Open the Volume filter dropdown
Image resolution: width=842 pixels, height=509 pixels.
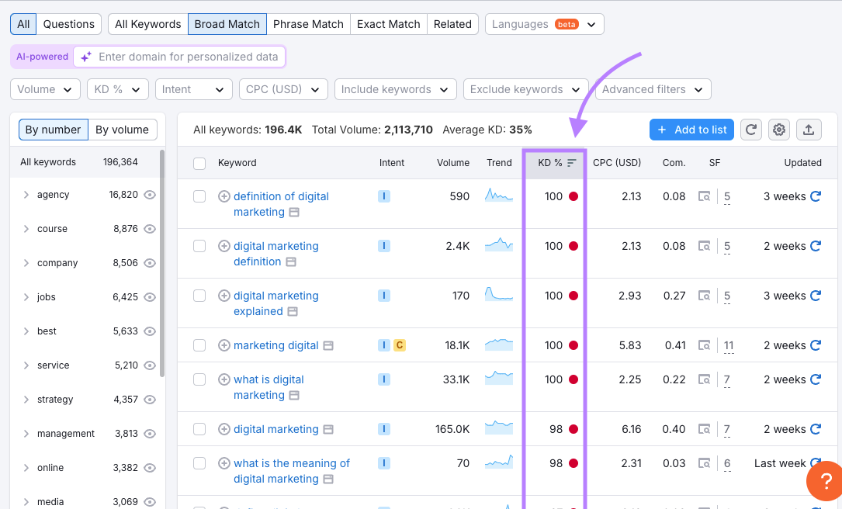[x=44, y=89]
